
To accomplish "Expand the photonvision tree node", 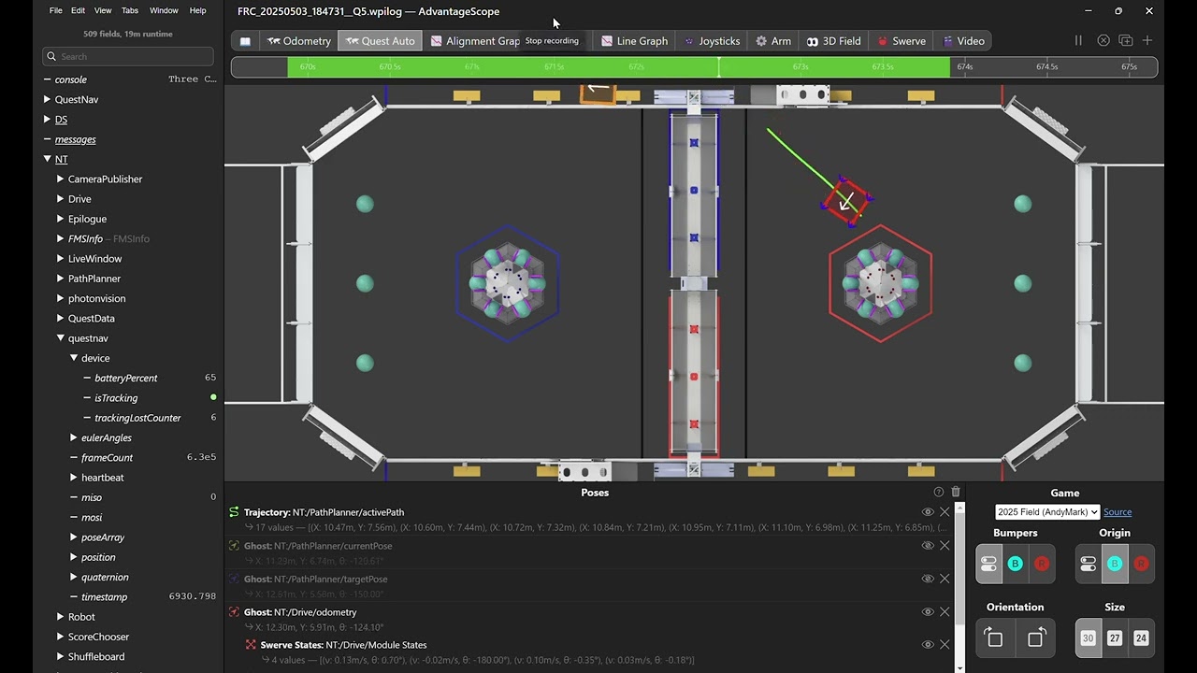I will [61, 298].
